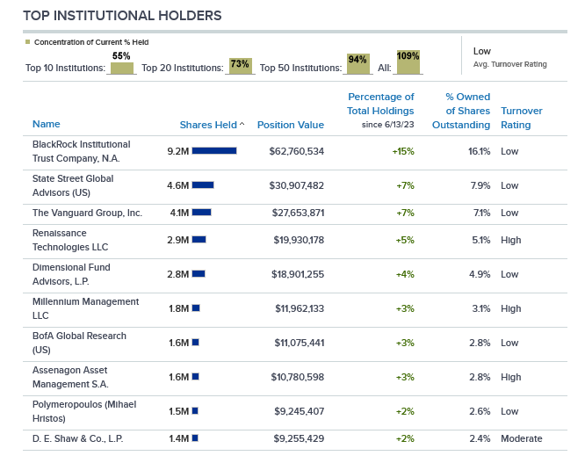Select Polymeropoulos (Mihael Hristos) name
Viewport: 585px width, 463px height.
point(84,411)
